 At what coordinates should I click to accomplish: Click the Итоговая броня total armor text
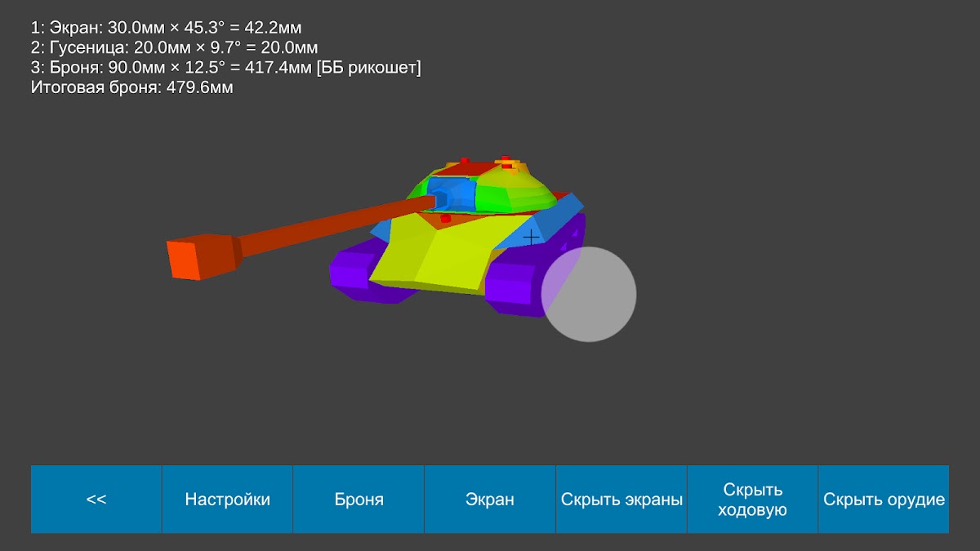coord(132,88)
